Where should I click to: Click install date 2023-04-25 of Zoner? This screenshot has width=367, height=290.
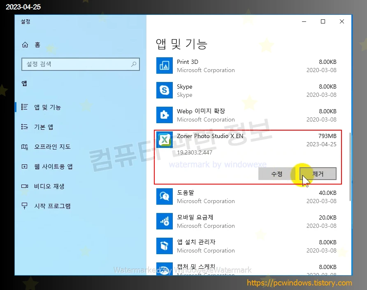pyautogui.click(x=321, y=144)
